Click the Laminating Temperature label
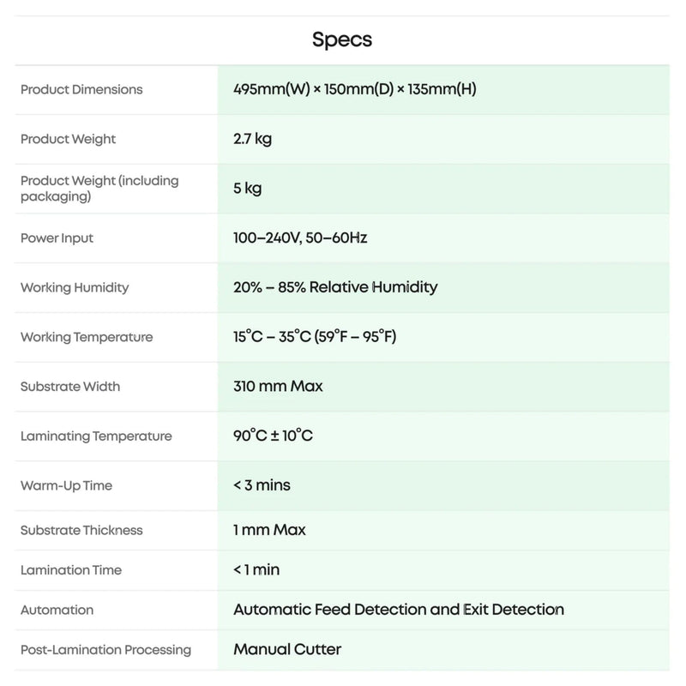The image size is (686, 686). click(x=96, y=436)
